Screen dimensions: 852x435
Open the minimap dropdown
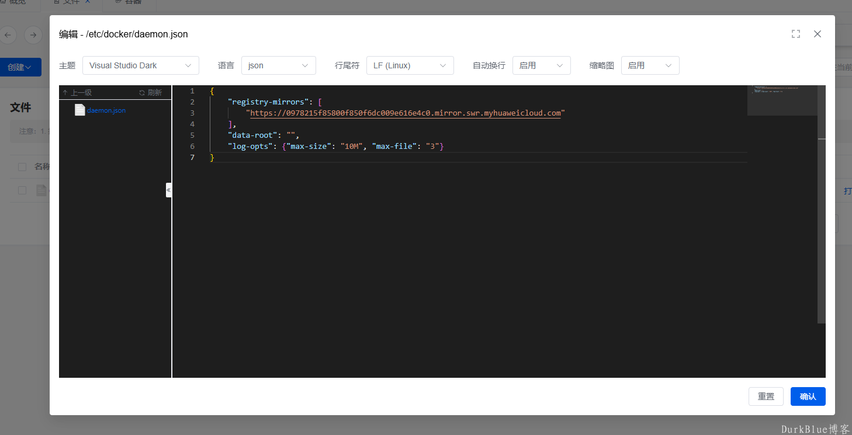click(650, 65)
